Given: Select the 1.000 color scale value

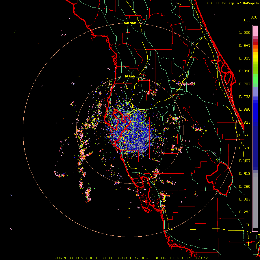Looking at the screenshot, I should (245, 32).
